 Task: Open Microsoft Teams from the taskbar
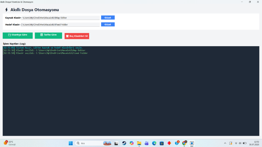coord(147,143)
